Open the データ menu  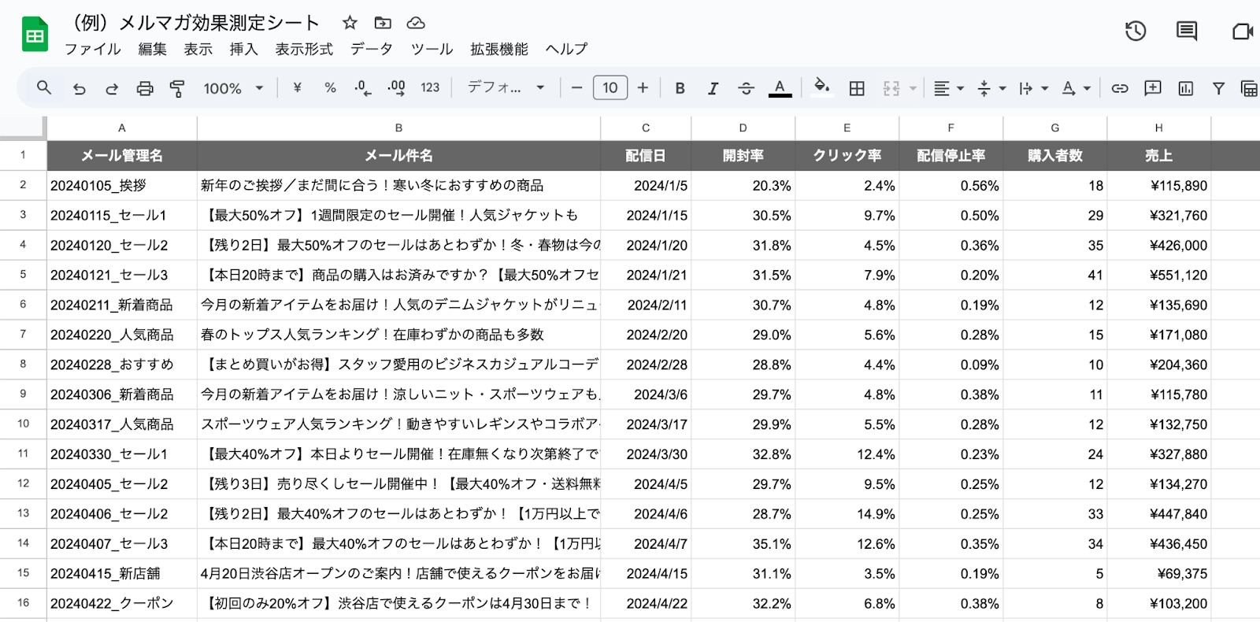tap(371, 49)
